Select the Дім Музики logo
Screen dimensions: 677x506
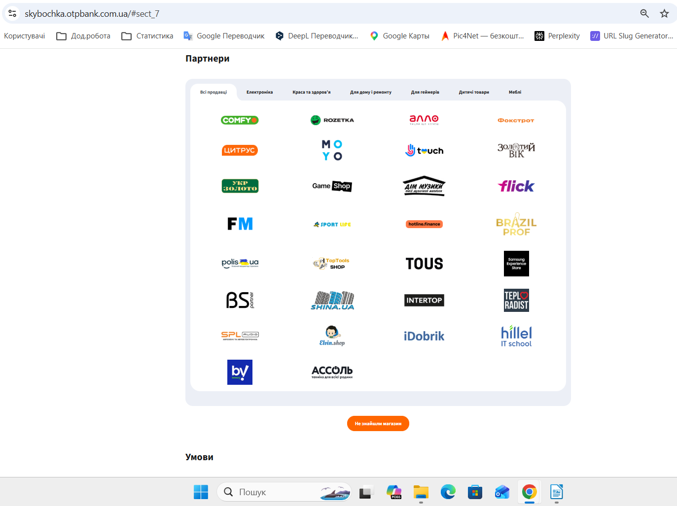click(x=424, y=186)
